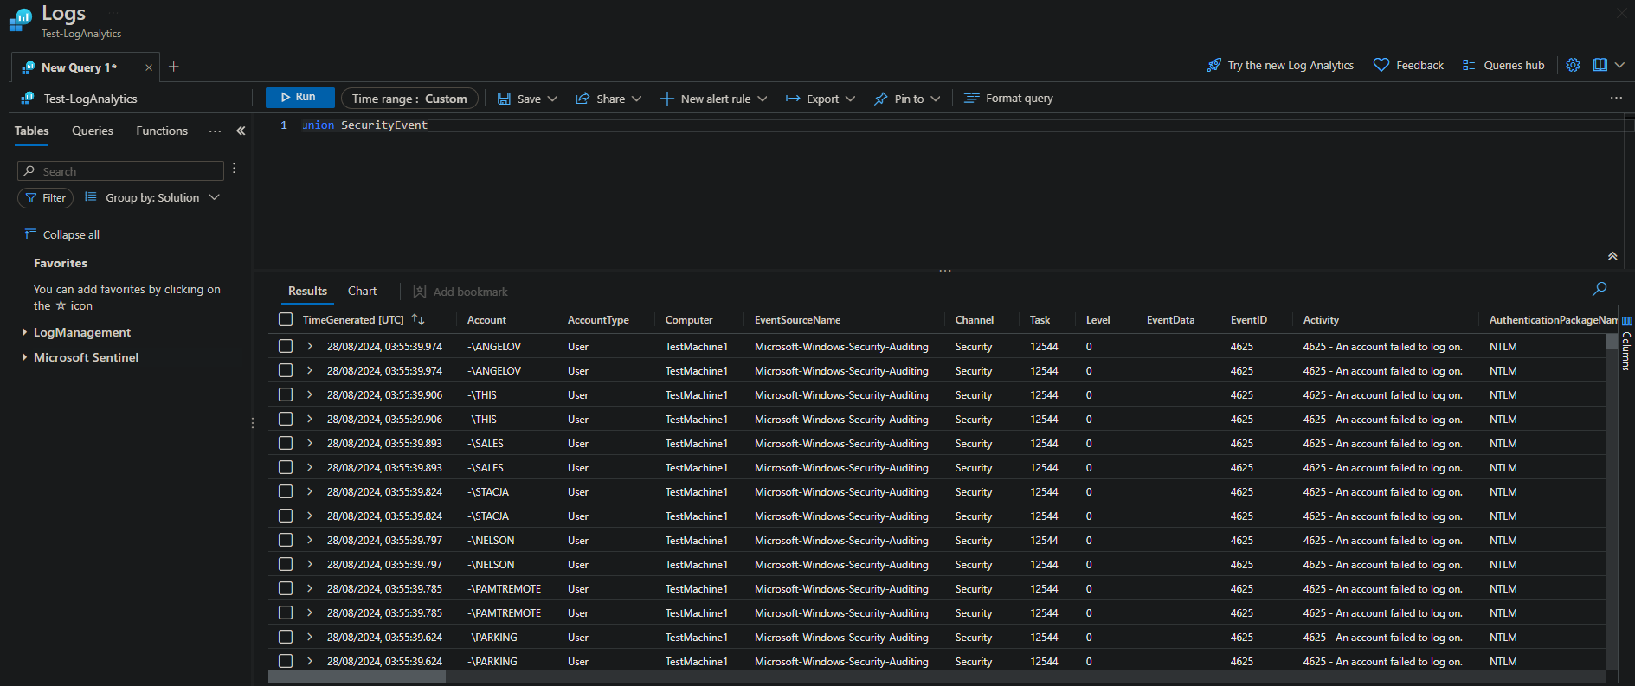Viewport: 1635px width, 686px height.
Task: Check the first PAMTREMOTE row checkbox
Action: (286, 588)
